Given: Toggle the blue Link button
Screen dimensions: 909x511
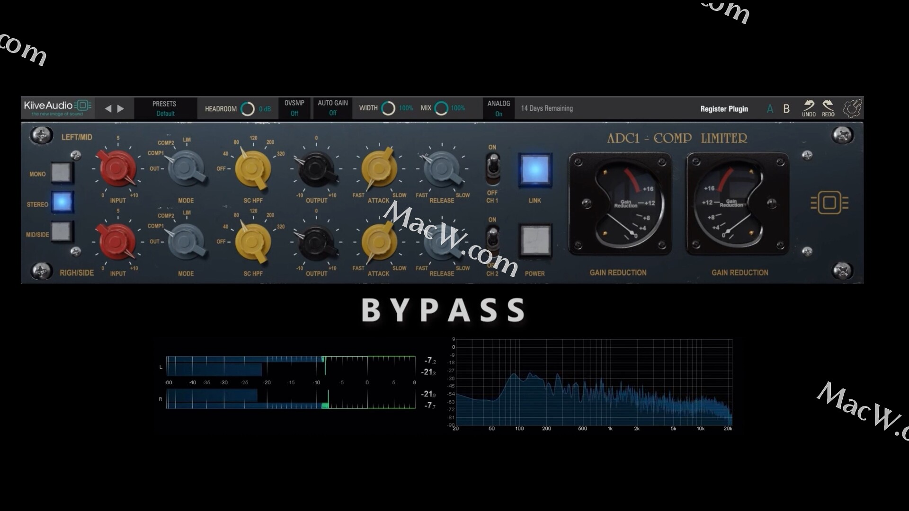Looking at the screenshot, I should pyautogui.click(x=535, y=170).
